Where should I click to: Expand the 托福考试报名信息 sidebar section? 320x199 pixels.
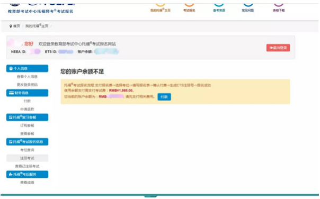(28, 142)
